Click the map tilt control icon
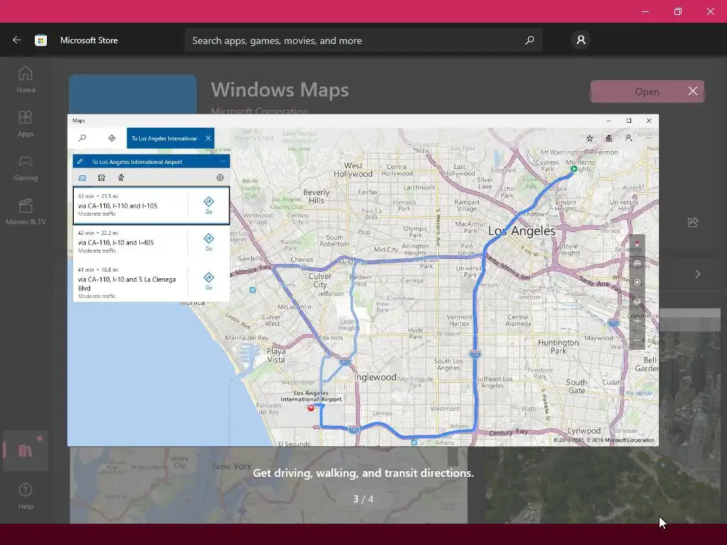This screenshot has width=727, height=545. pyautogui.click(x=637, y=263)
